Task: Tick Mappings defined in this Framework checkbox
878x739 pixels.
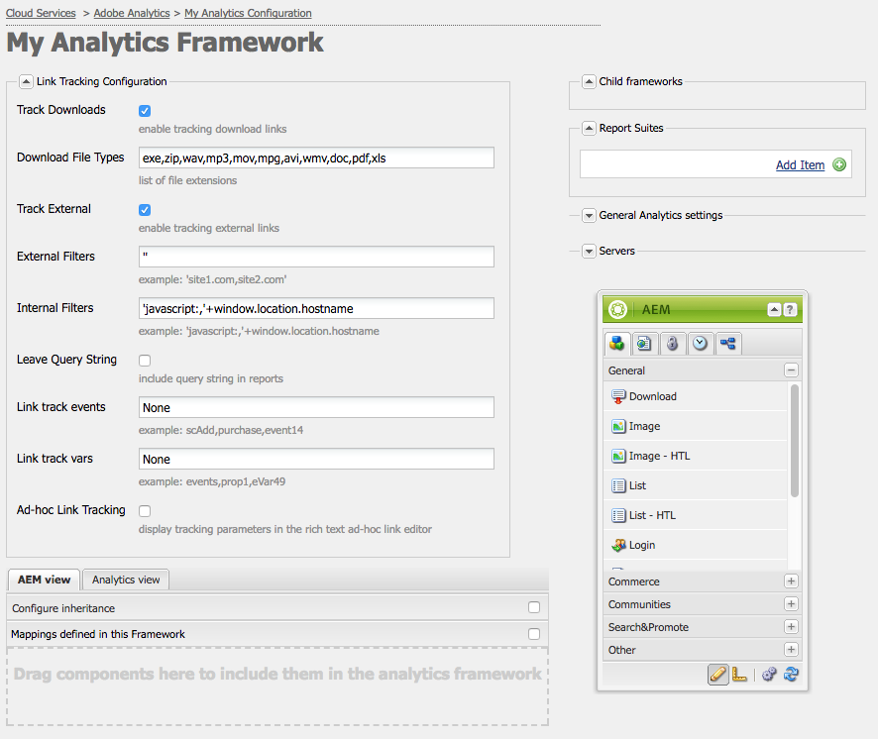Action: click(534, 634)
